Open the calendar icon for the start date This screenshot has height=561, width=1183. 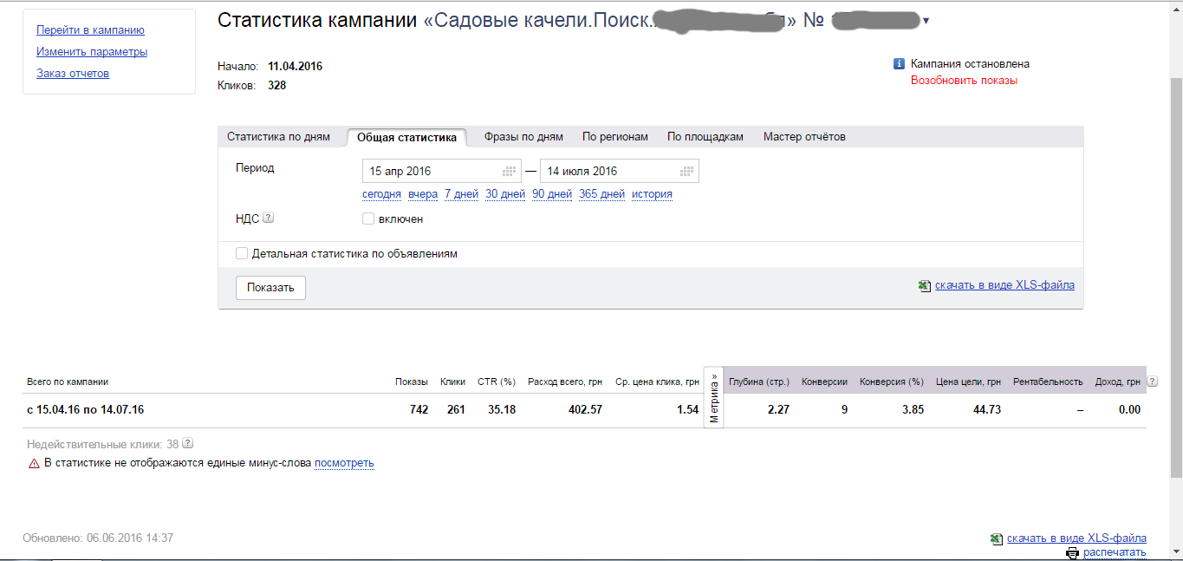click(x=510, y=170)
